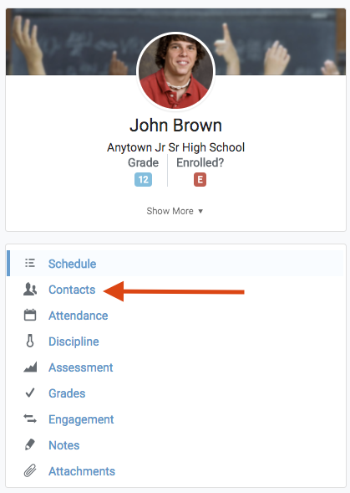Click the Assessment chart icon
Image resolution: width=350 pixels, height=493 pixels.
(30, 367)
